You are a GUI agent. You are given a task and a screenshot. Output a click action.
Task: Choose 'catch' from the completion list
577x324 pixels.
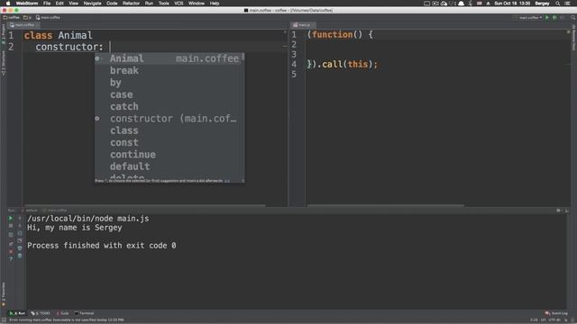[x=169, y=106]
